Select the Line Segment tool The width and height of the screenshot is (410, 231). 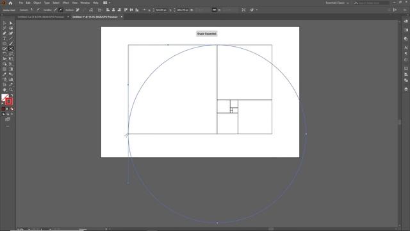pyautogui.click(x=11, y=38)
